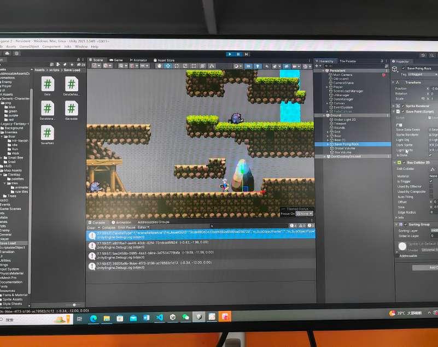This screenshot has width=438, height=347.
Task: Toggle Save Poing Rock active checkbox
Action: pos(403,68)
